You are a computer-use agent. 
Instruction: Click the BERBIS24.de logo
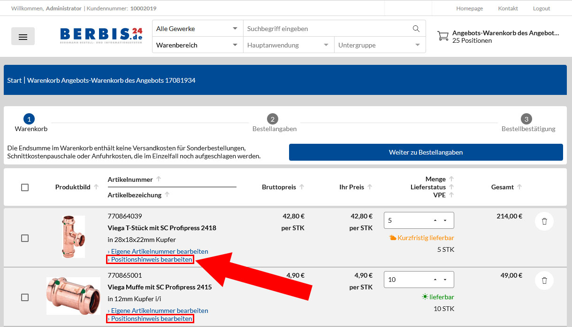pos(101,35)
